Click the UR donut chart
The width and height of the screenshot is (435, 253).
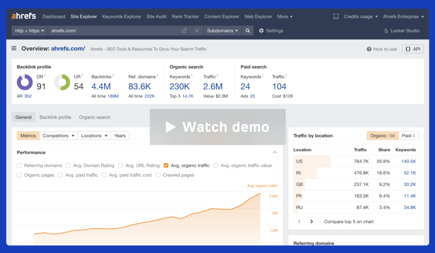point(62,82)
